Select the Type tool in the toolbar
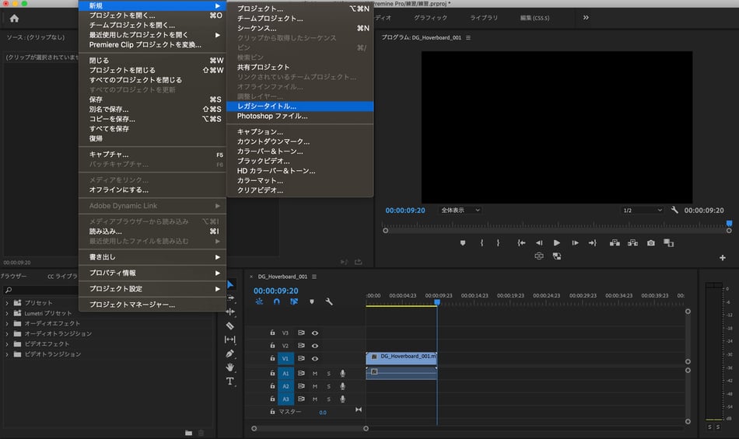Viewport: 739px width, 439px height. 230,382
